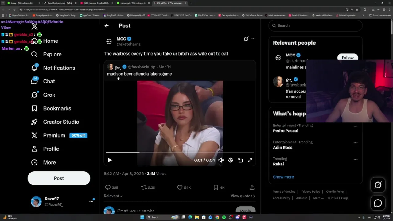The height and width of the screenshot is (221, 393).
Task: Open Notifications in the sidebar
Action: 53,68
